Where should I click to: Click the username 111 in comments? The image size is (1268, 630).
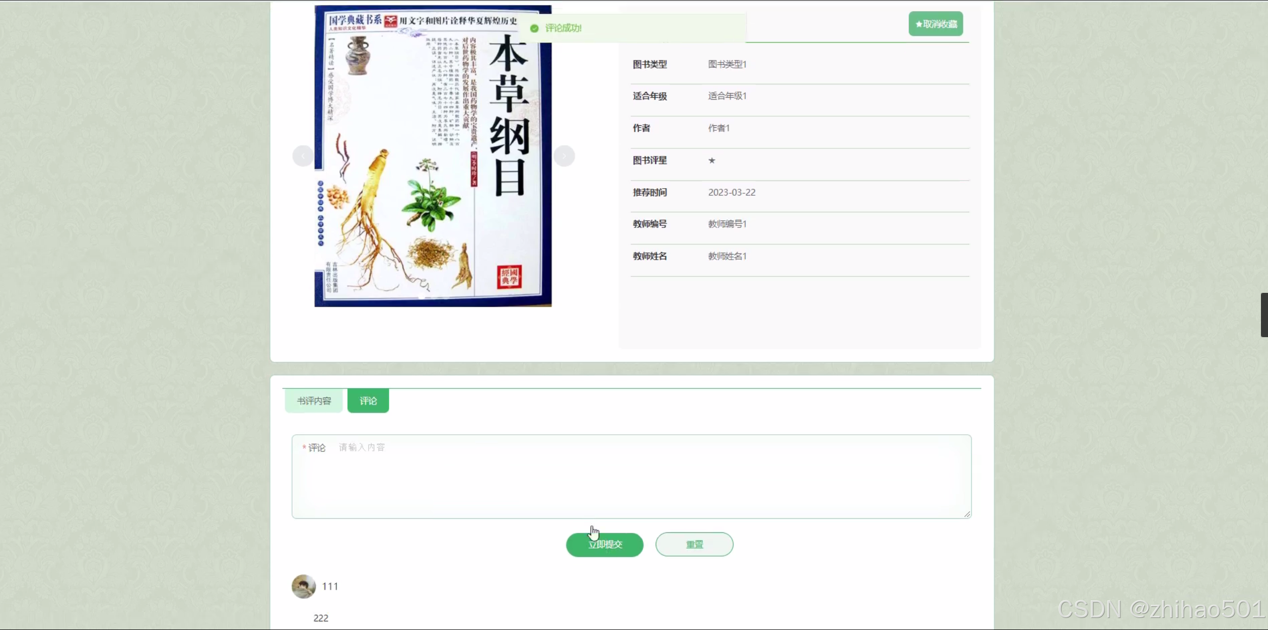pyautogui.click(x=330, y=586)
